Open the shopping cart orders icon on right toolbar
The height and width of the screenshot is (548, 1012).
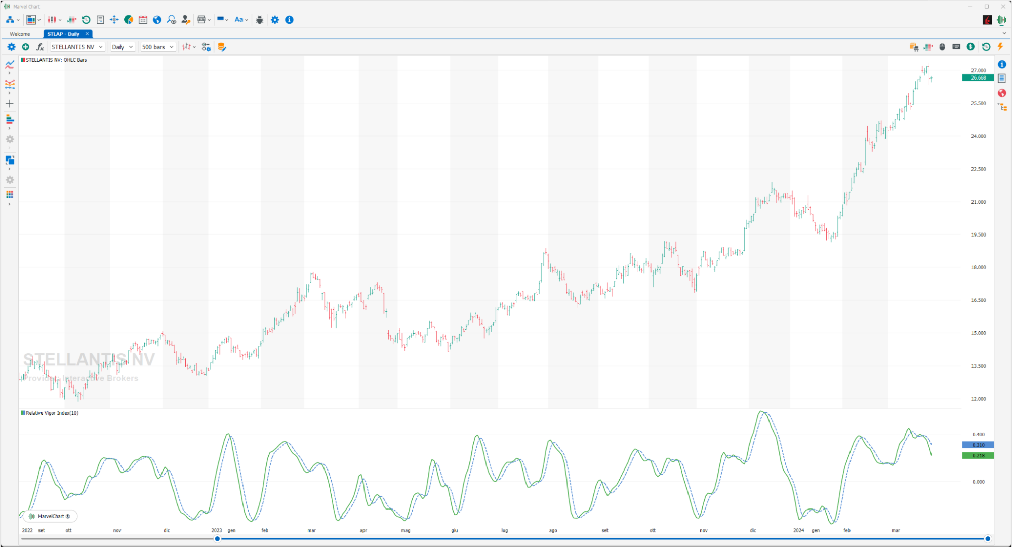(x=914, y=47)
